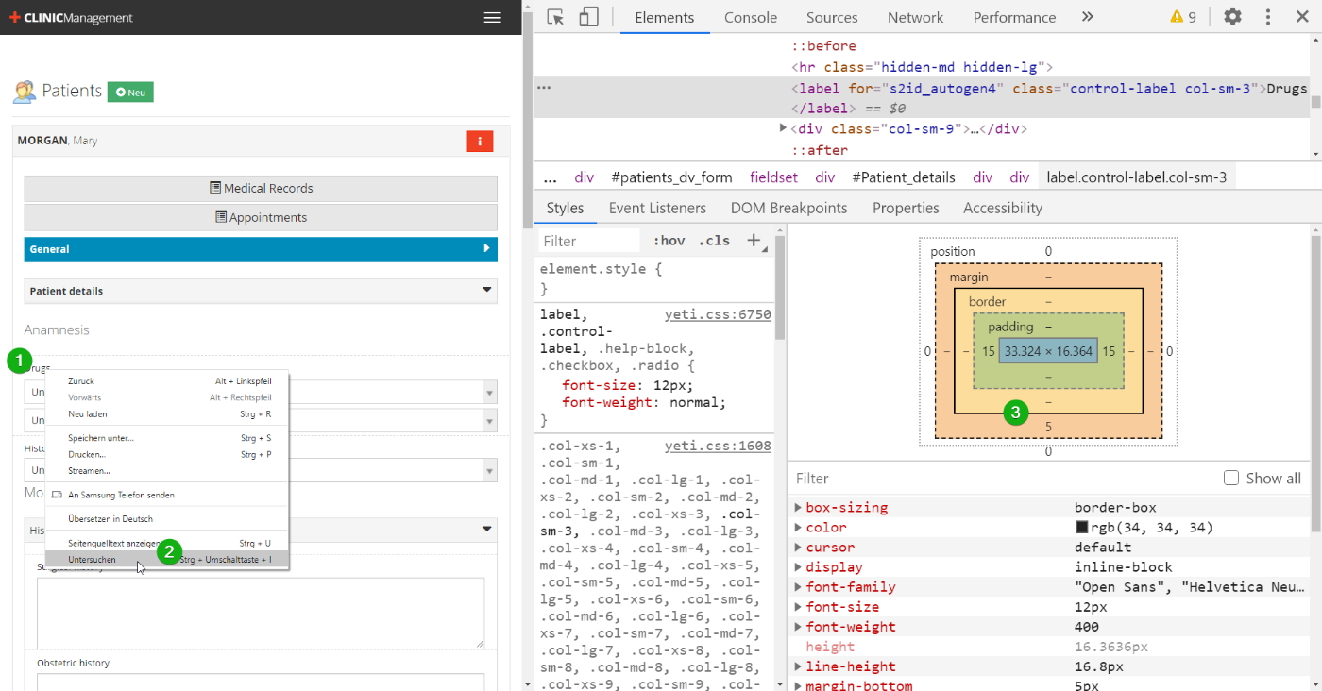Image resolution: width=1322 pixels, height=691 pixels.
Task: Expand the blue General panel
Action: [261, 249]
